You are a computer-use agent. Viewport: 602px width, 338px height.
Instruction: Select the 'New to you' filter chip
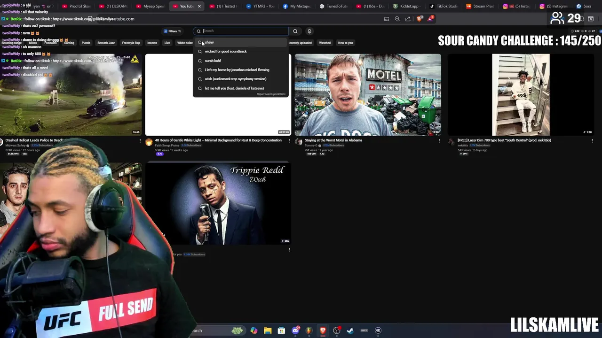point(345,43)
